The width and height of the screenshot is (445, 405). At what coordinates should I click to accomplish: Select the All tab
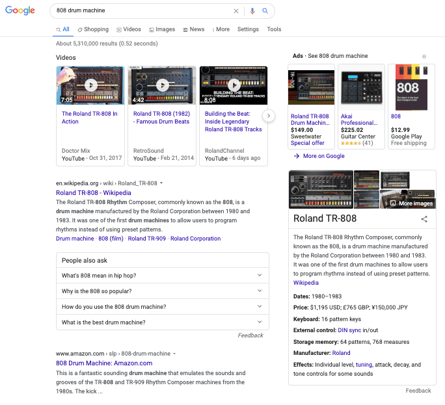[62, 29]
